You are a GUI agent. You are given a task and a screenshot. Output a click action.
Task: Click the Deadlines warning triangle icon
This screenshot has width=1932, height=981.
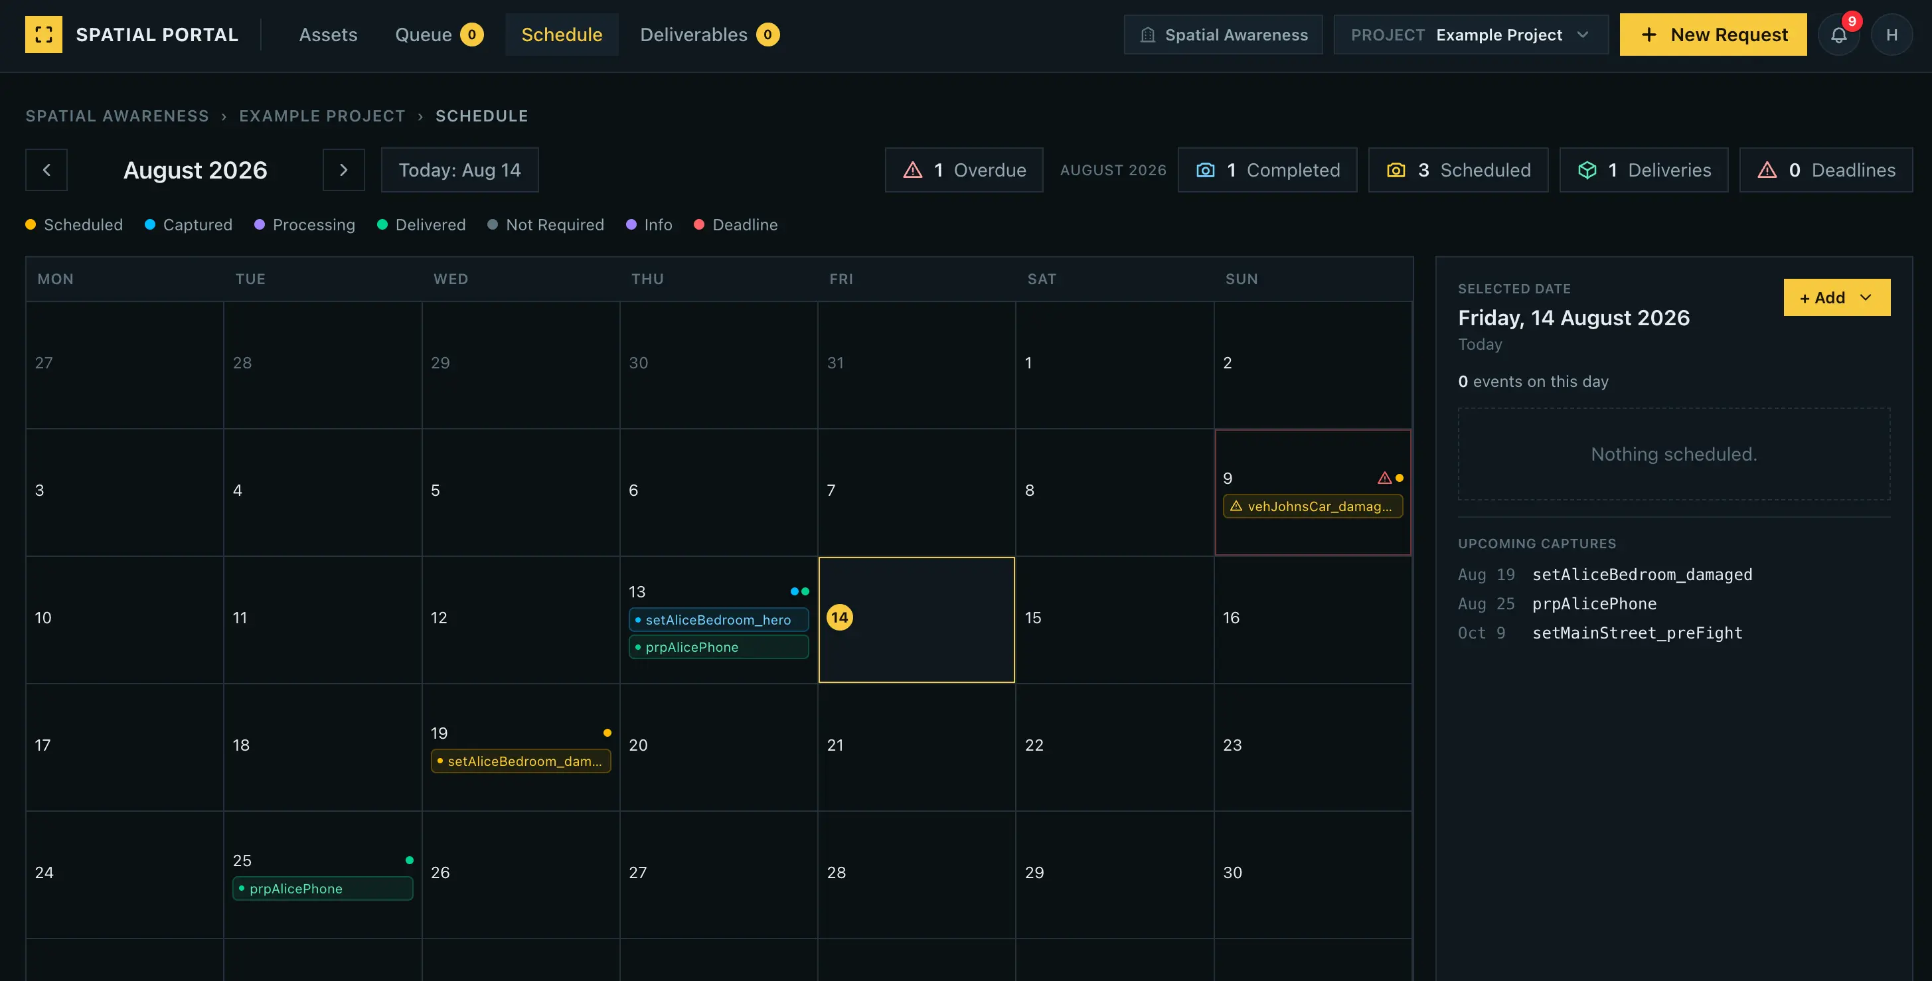1767,171
